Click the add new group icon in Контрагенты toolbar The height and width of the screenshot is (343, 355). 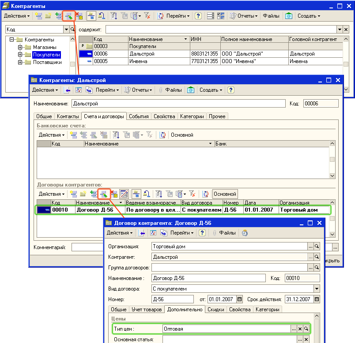pyautogui.click(x=48, y=16)
